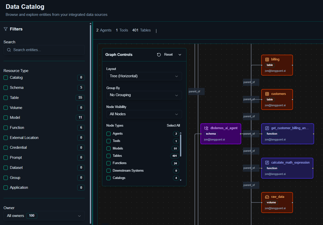
Task: Expand the Group By dropdown
Action: (144, 95)
